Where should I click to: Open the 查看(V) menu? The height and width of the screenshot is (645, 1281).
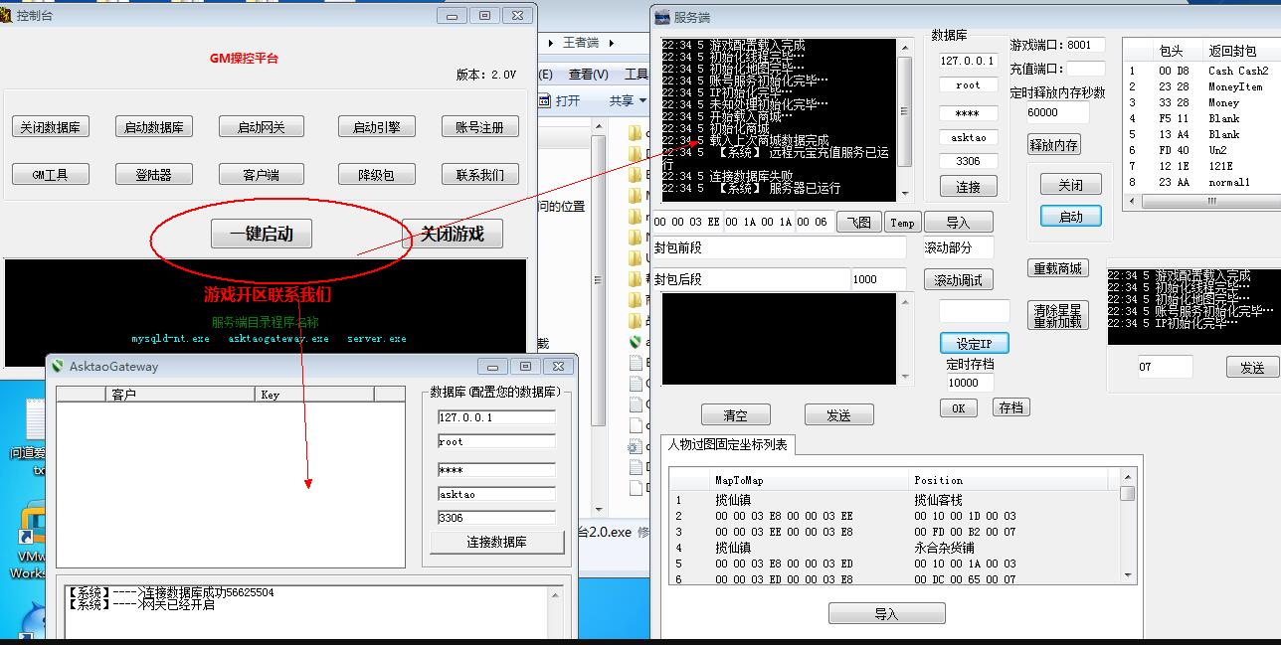[x=588, y=75]
